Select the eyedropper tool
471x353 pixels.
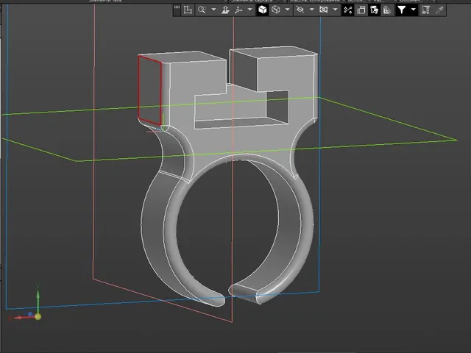click(x=439, y=10)
